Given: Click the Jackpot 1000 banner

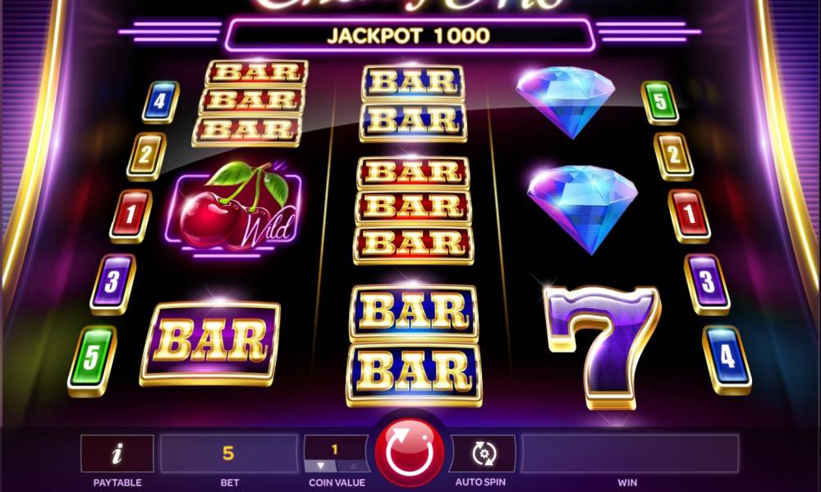Looking at the screenshot, I should (410, 35).
